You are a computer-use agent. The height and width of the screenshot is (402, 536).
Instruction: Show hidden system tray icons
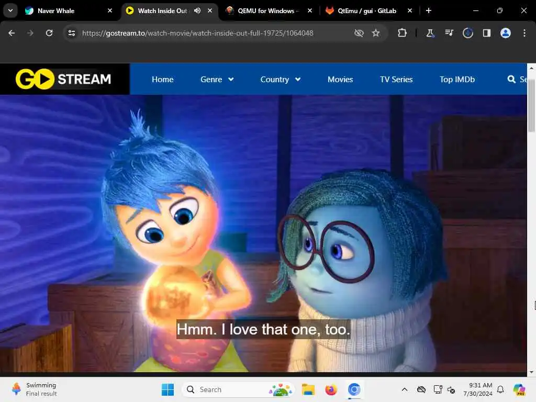coord(405,389)
